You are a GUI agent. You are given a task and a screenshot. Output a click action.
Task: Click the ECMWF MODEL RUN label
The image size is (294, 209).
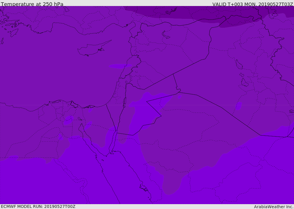tap(38, 206)
